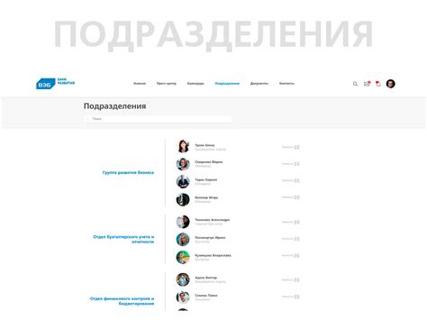Viewport: 427px width, 329px height.
Task: Click the name Сошин Павел
Action: tap(206, 296)
